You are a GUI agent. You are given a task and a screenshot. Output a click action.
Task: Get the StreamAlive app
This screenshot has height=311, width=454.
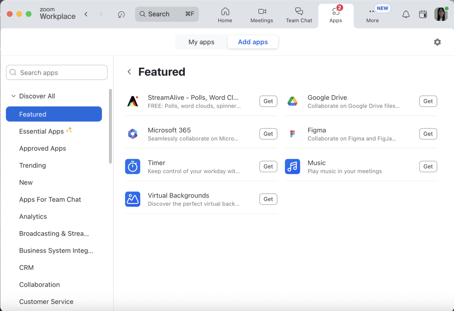268,101
